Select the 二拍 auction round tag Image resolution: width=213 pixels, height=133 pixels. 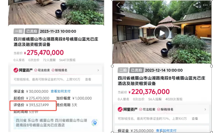coord(123,70)
